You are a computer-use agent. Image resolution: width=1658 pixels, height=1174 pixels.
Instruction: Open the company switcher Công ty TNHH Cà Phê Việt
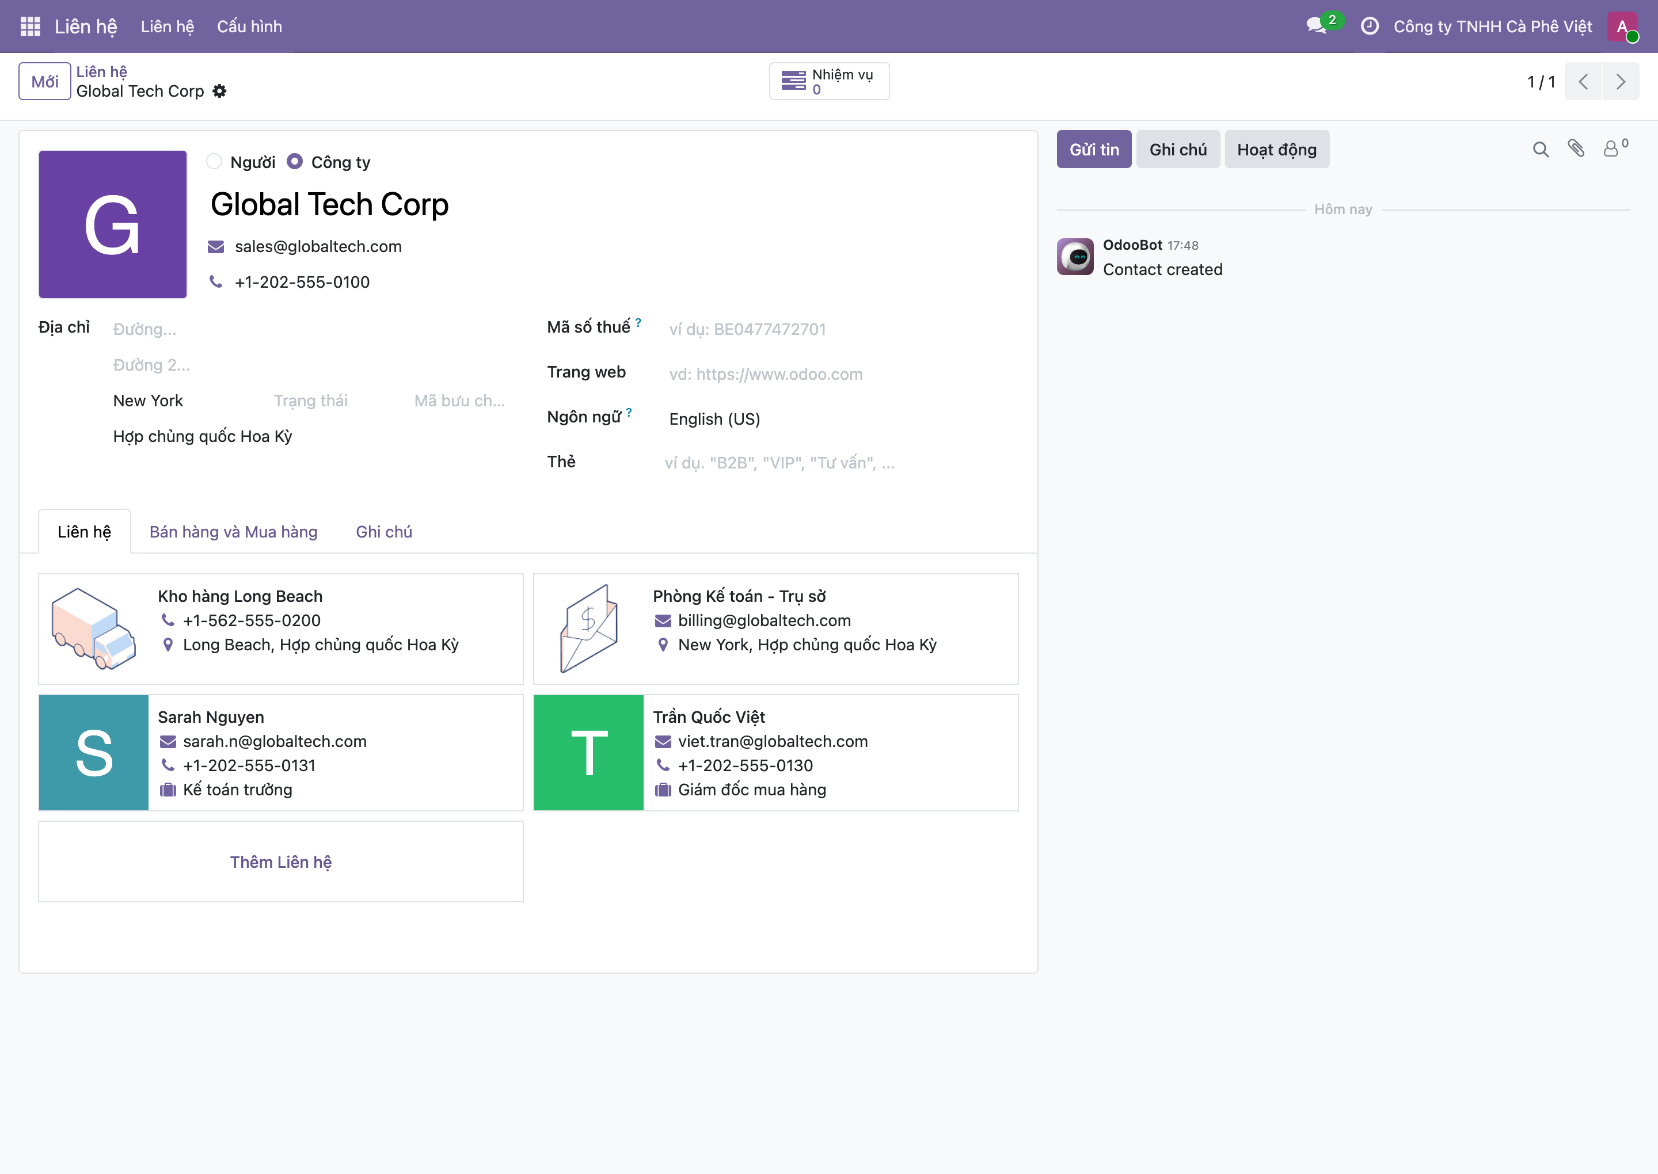click(x=1493, y=26)
